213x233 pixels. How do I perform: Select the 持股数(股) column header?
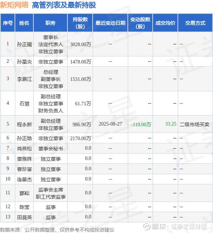click(x=80, y=23)
